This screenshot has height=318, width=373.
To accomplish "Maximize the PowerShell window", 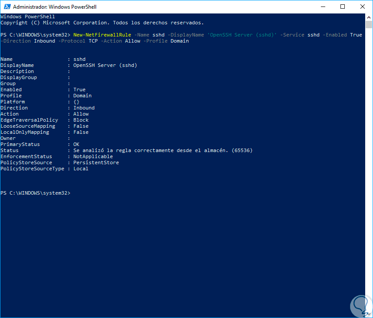I will click(x=343, y=7).
